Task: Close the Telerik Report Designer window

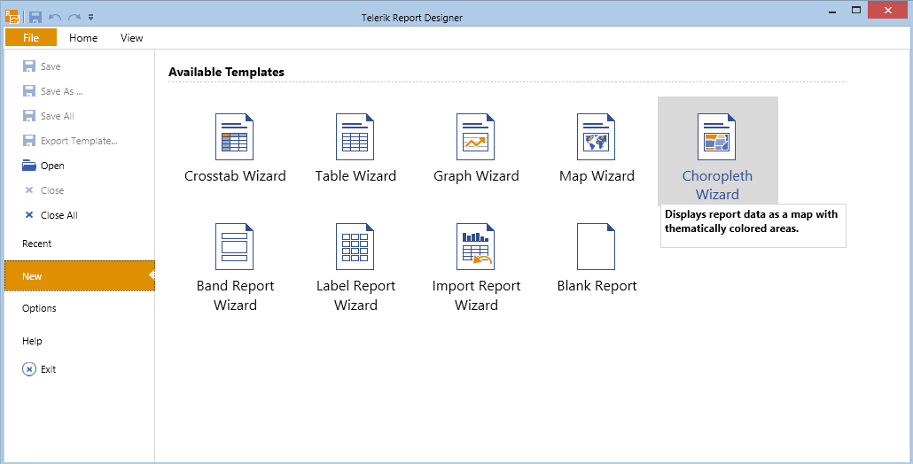Action: tap(887, 10)
